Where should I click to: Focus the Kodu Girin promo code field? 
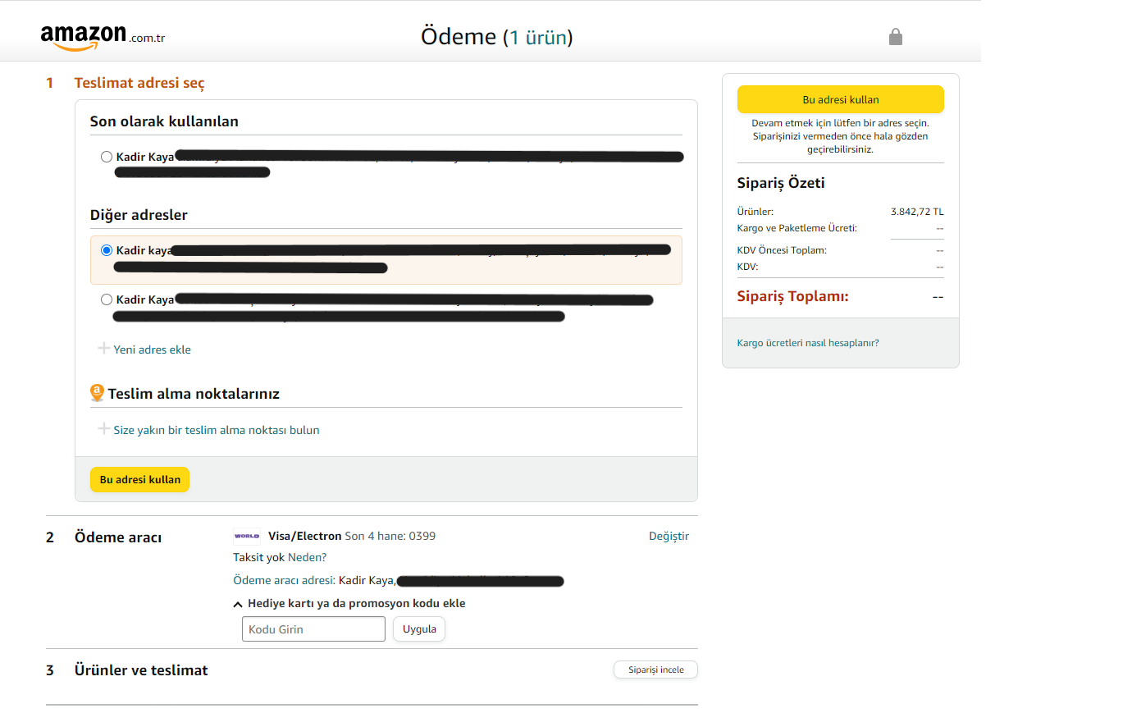coord(313,629)
